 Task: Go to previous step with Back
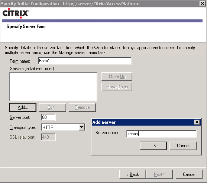pos(133,174)
